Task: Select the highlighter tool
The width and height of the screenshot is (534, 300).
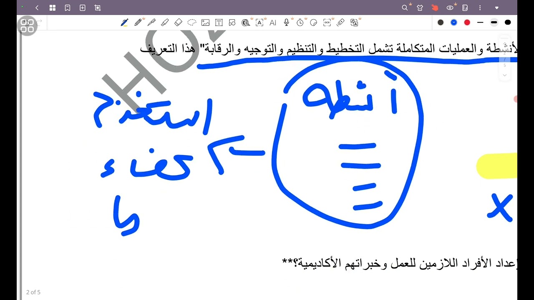Action: click(165, 22)
